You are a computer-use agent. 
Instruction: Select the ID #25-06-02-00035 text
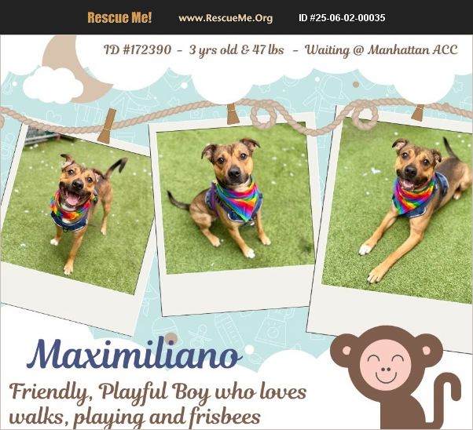click(342, 17)
